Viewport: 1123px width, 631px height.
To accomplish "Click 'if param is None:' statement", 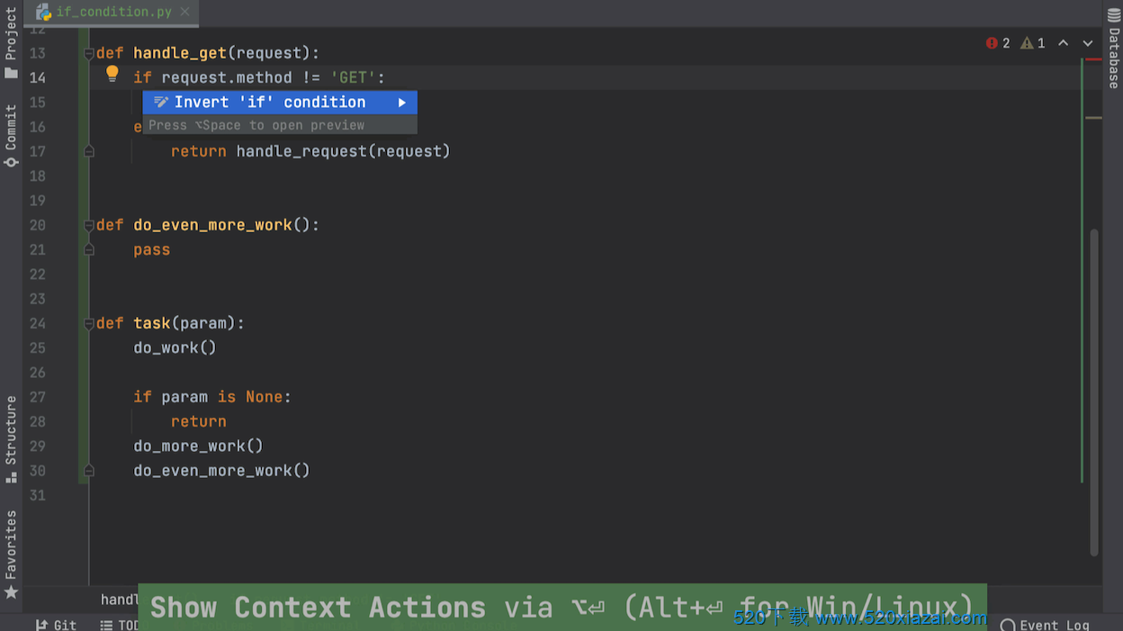I will tap(212, 397).
